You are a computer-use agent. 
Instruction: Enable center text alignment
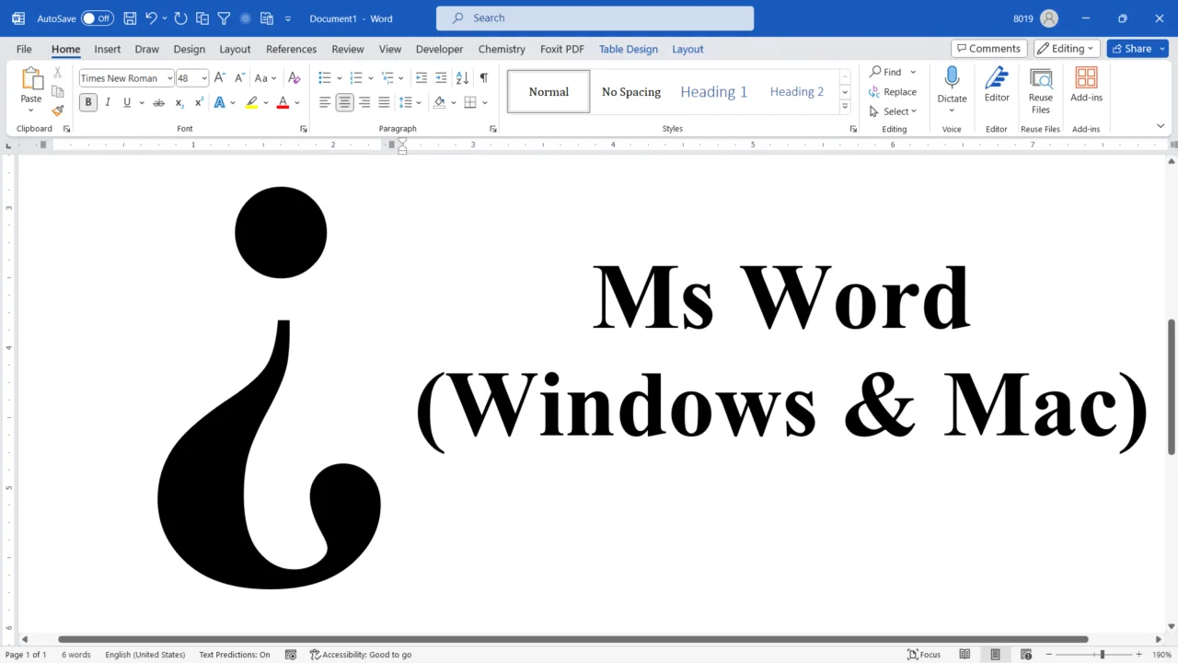344,102
